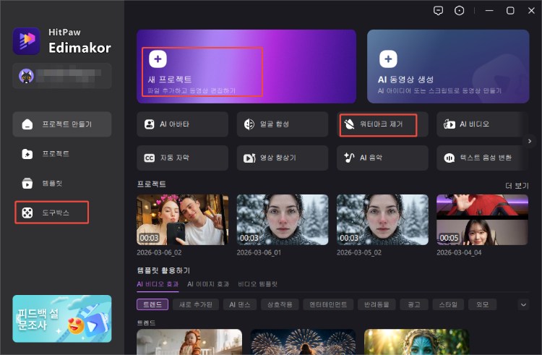
Task: Click the 영상 향상기 icon
Action: coord(249,158)
